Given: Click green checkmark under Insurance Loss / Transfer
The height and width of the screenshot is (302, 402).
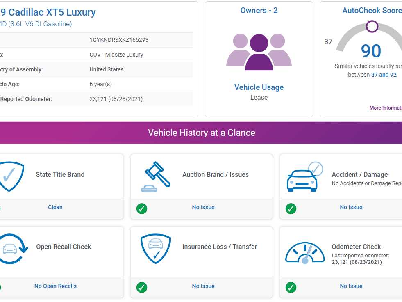Looking at the screenshot, I should point(142,287).
